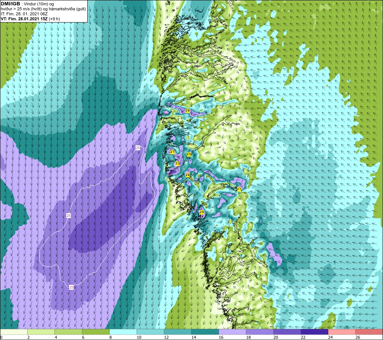Image resolution: width=383 pixels, height=340 pixels.
Task: Click the easternmost yellow 27 gust label
Action: pyautogui.click(x=239, y=189)
